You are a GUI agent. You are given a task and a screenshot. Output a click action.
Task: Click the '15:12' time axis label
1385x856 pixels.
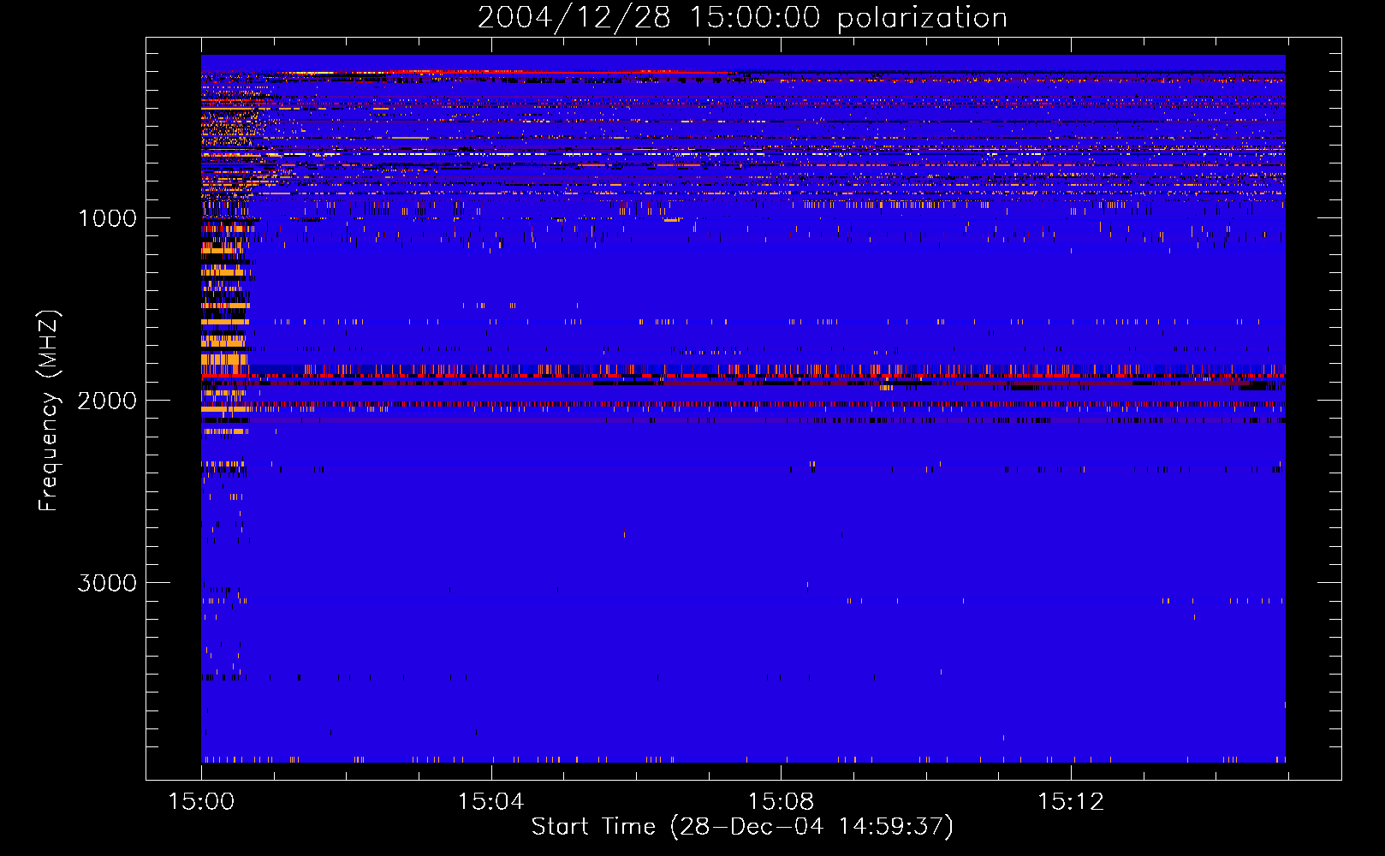pyautogui.click(x=1070, y=802)
